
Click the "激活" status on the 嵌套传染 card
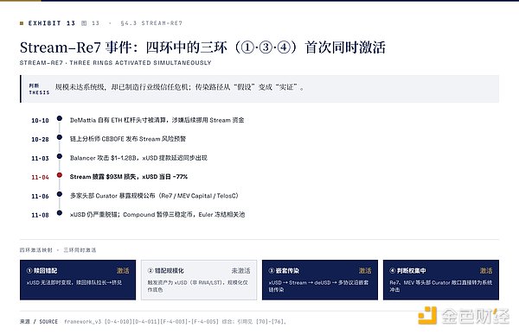pos(365,271)
